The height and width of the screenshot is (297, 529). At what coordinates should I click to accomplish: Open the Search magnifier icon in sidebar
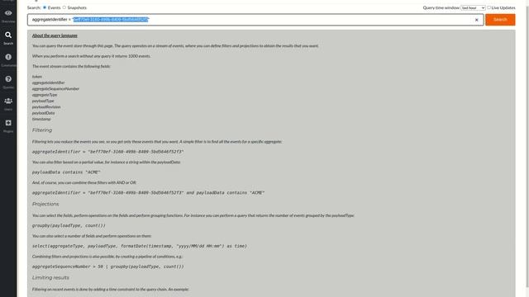[8, 35]
